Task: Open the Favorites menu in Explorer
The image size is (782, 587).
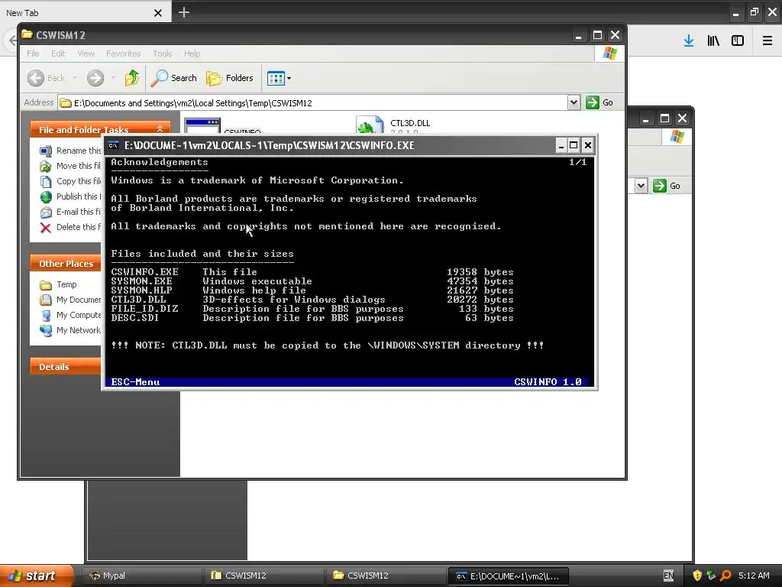Action: [x=123, y=54]
